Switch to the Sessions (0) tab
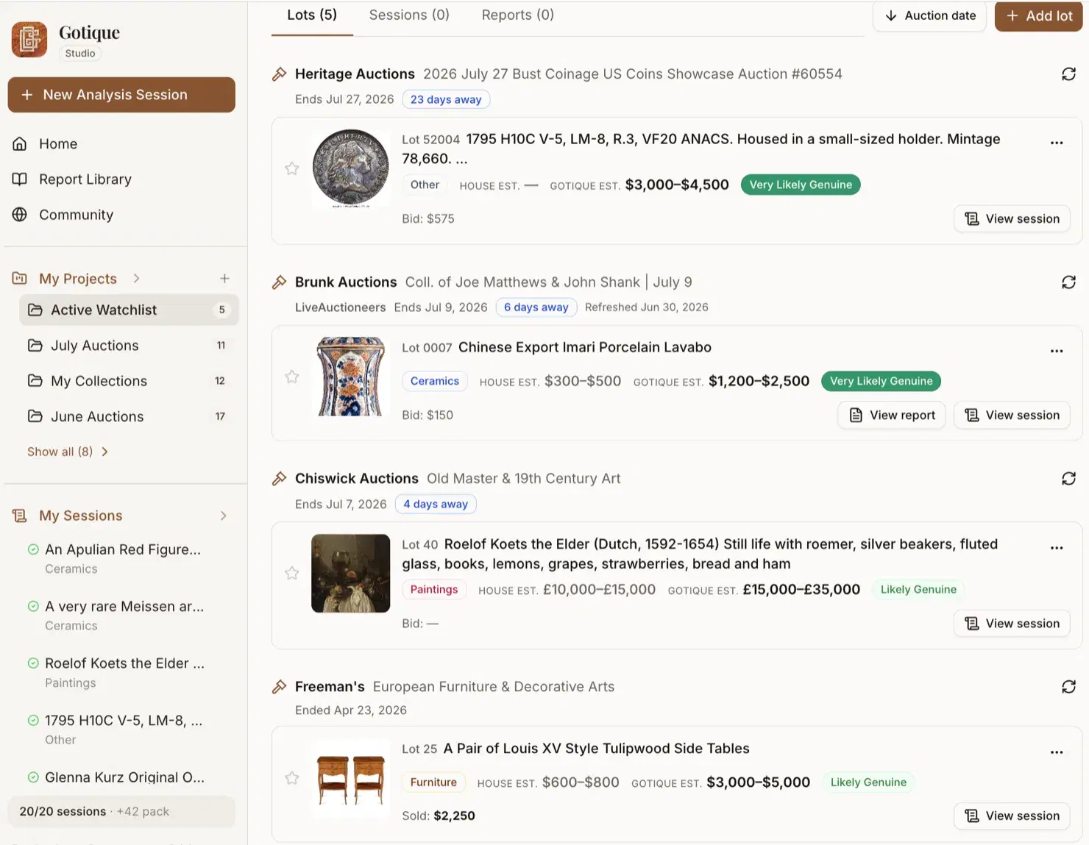The width and height of the screenshot is (1089, 845). coord(409,15)
